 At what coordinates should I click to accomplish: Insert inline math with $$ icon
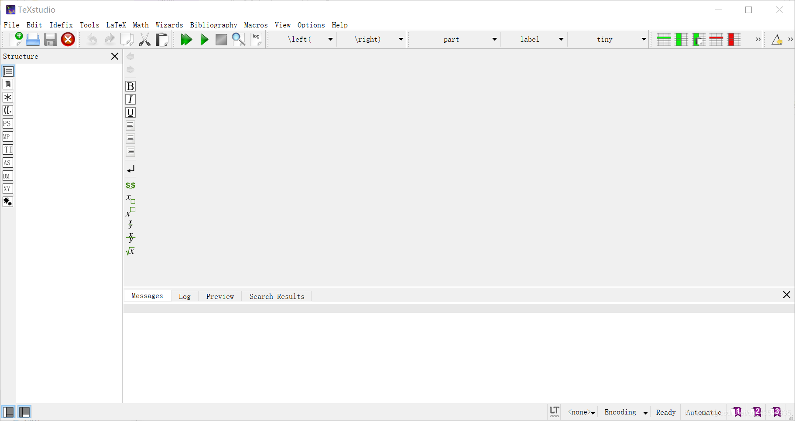[130, 185]
